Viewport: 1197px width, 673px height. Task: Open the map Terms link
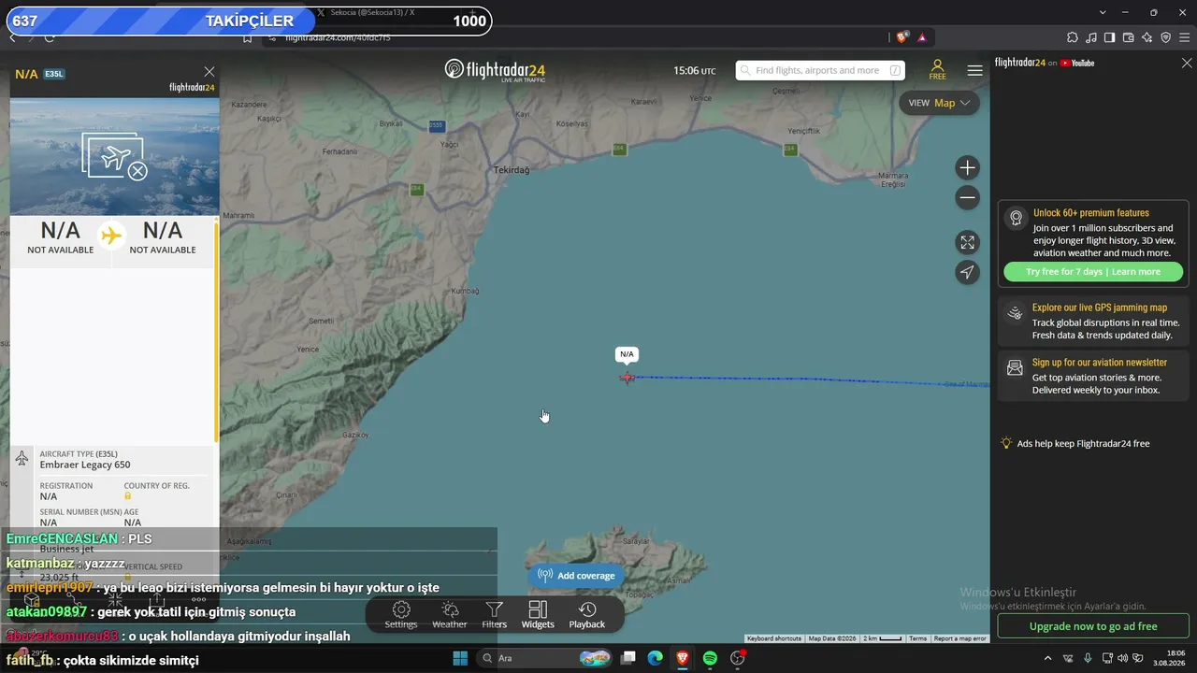click(x=917, y=638)
